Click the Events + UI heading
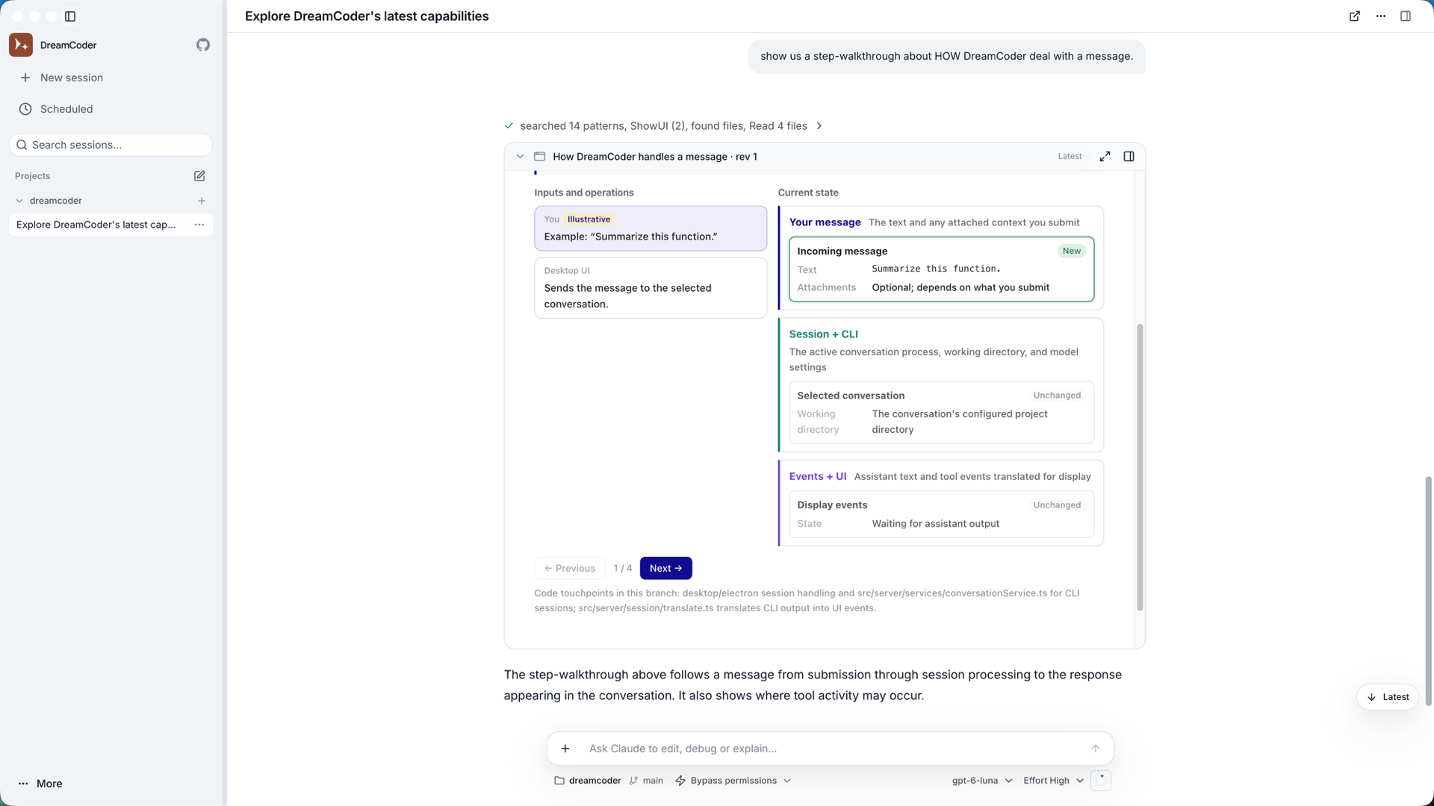 818,477
